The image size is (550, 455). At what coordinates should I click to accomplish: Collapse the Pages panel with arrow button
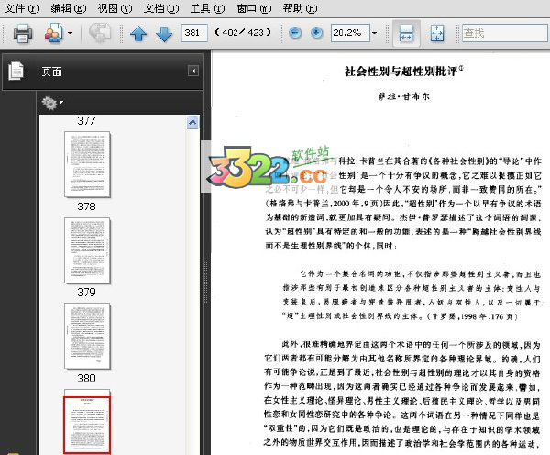(x=193, y=71)
